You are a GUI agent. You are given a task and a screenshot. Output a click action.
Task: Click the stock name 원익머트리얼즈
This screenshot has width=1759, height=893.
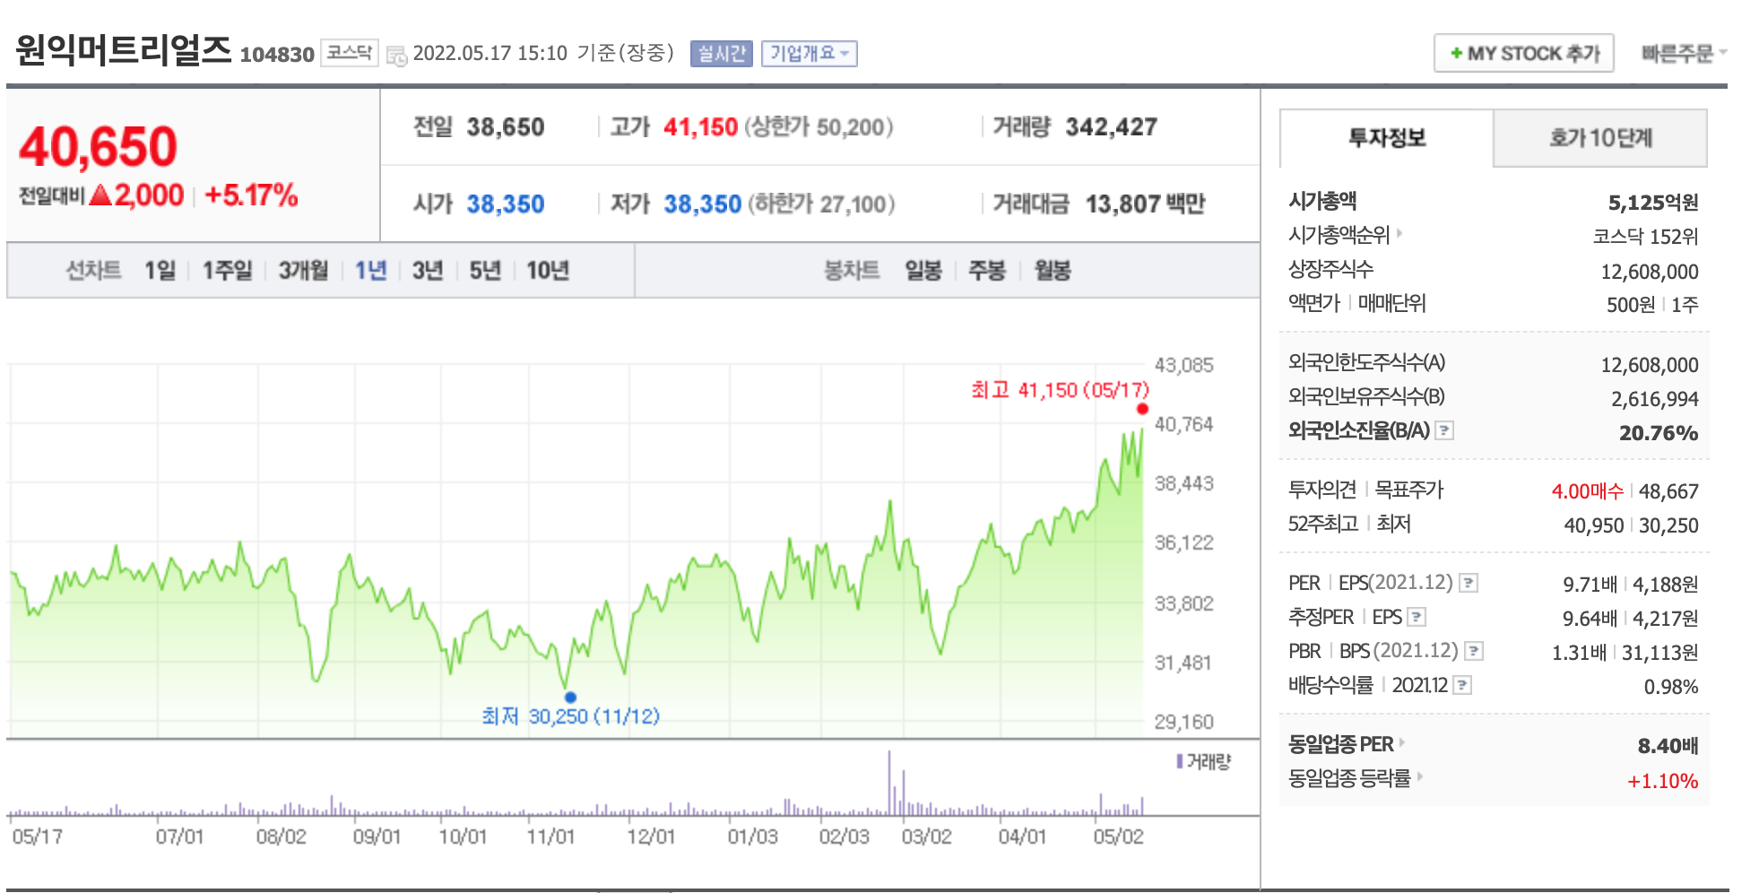click(x=123, y=50)
